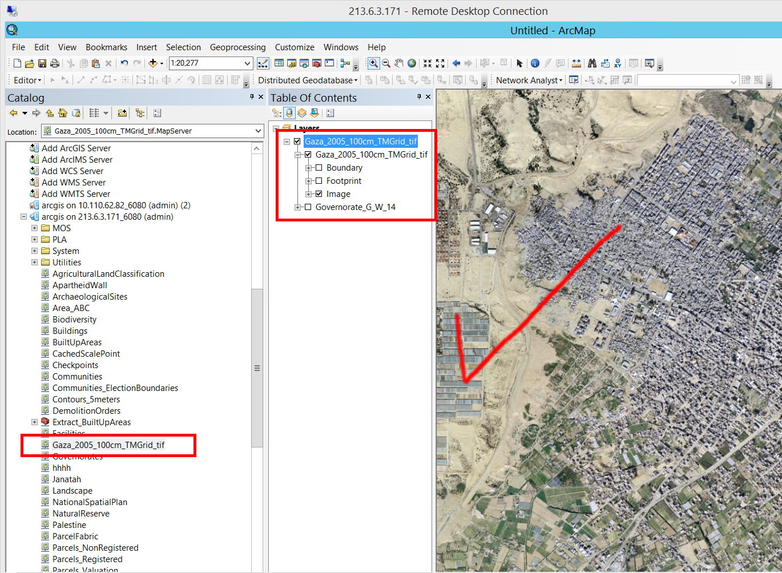Open the ArcToolbox window icon
This screenshot has height=573, width=782.
coord(317,63)
